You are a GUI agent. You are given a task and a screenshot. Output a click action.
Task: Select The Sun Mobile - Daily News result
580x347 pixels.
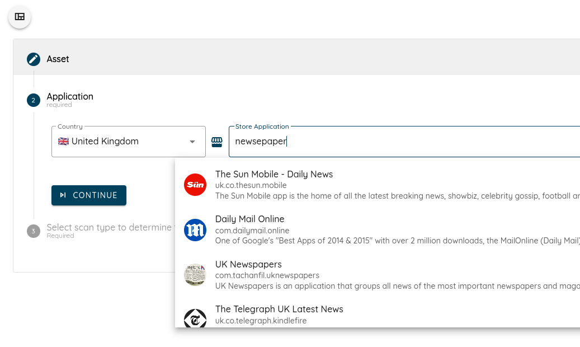click(378, 185)
